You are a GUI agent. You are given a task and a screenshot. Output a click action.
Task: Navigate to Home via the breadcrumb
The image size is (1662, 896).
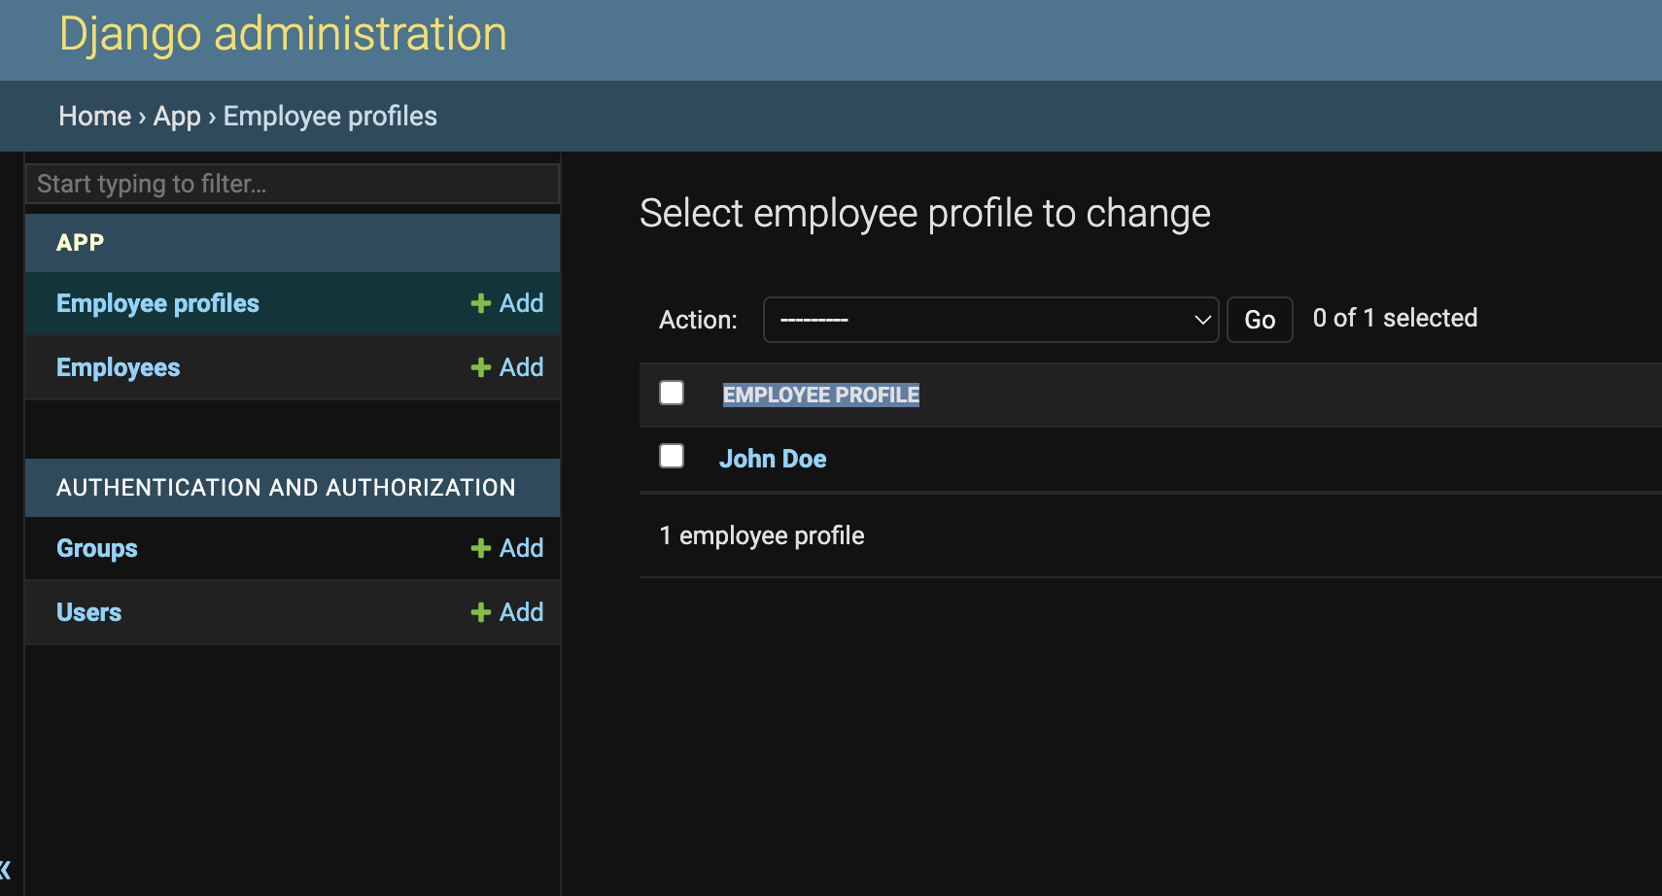[94, 116]
